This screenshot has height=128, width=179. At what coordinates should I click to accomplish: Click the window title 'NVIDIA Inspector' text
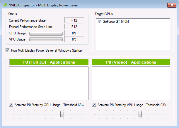22,5
